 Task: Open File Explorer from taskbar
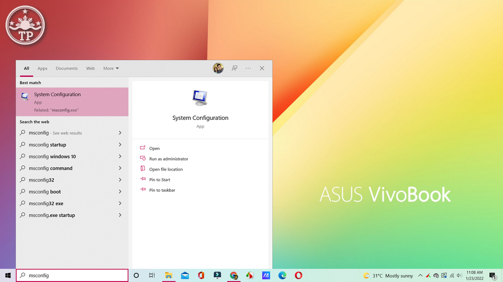tap(169, 275)
